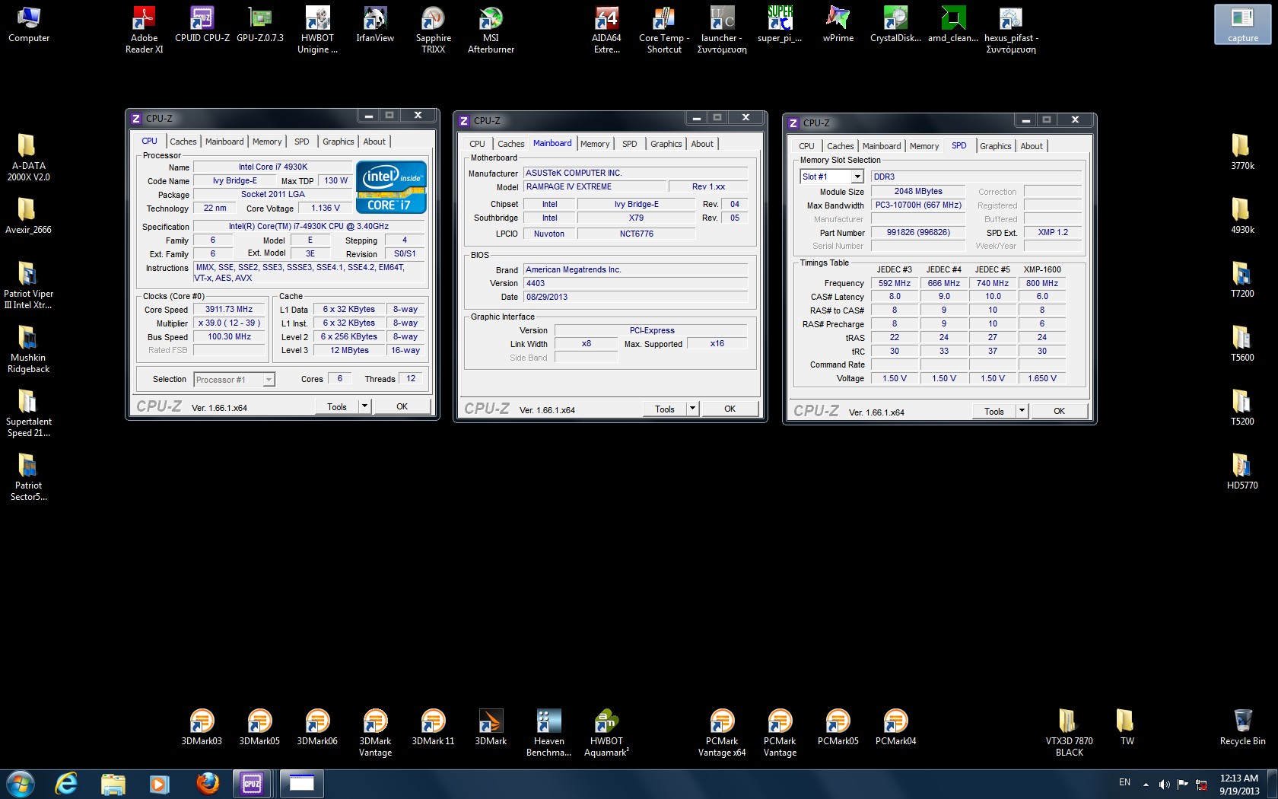
Task: Switch to CPU tab in the SPD window
Action: coord(807,146)
